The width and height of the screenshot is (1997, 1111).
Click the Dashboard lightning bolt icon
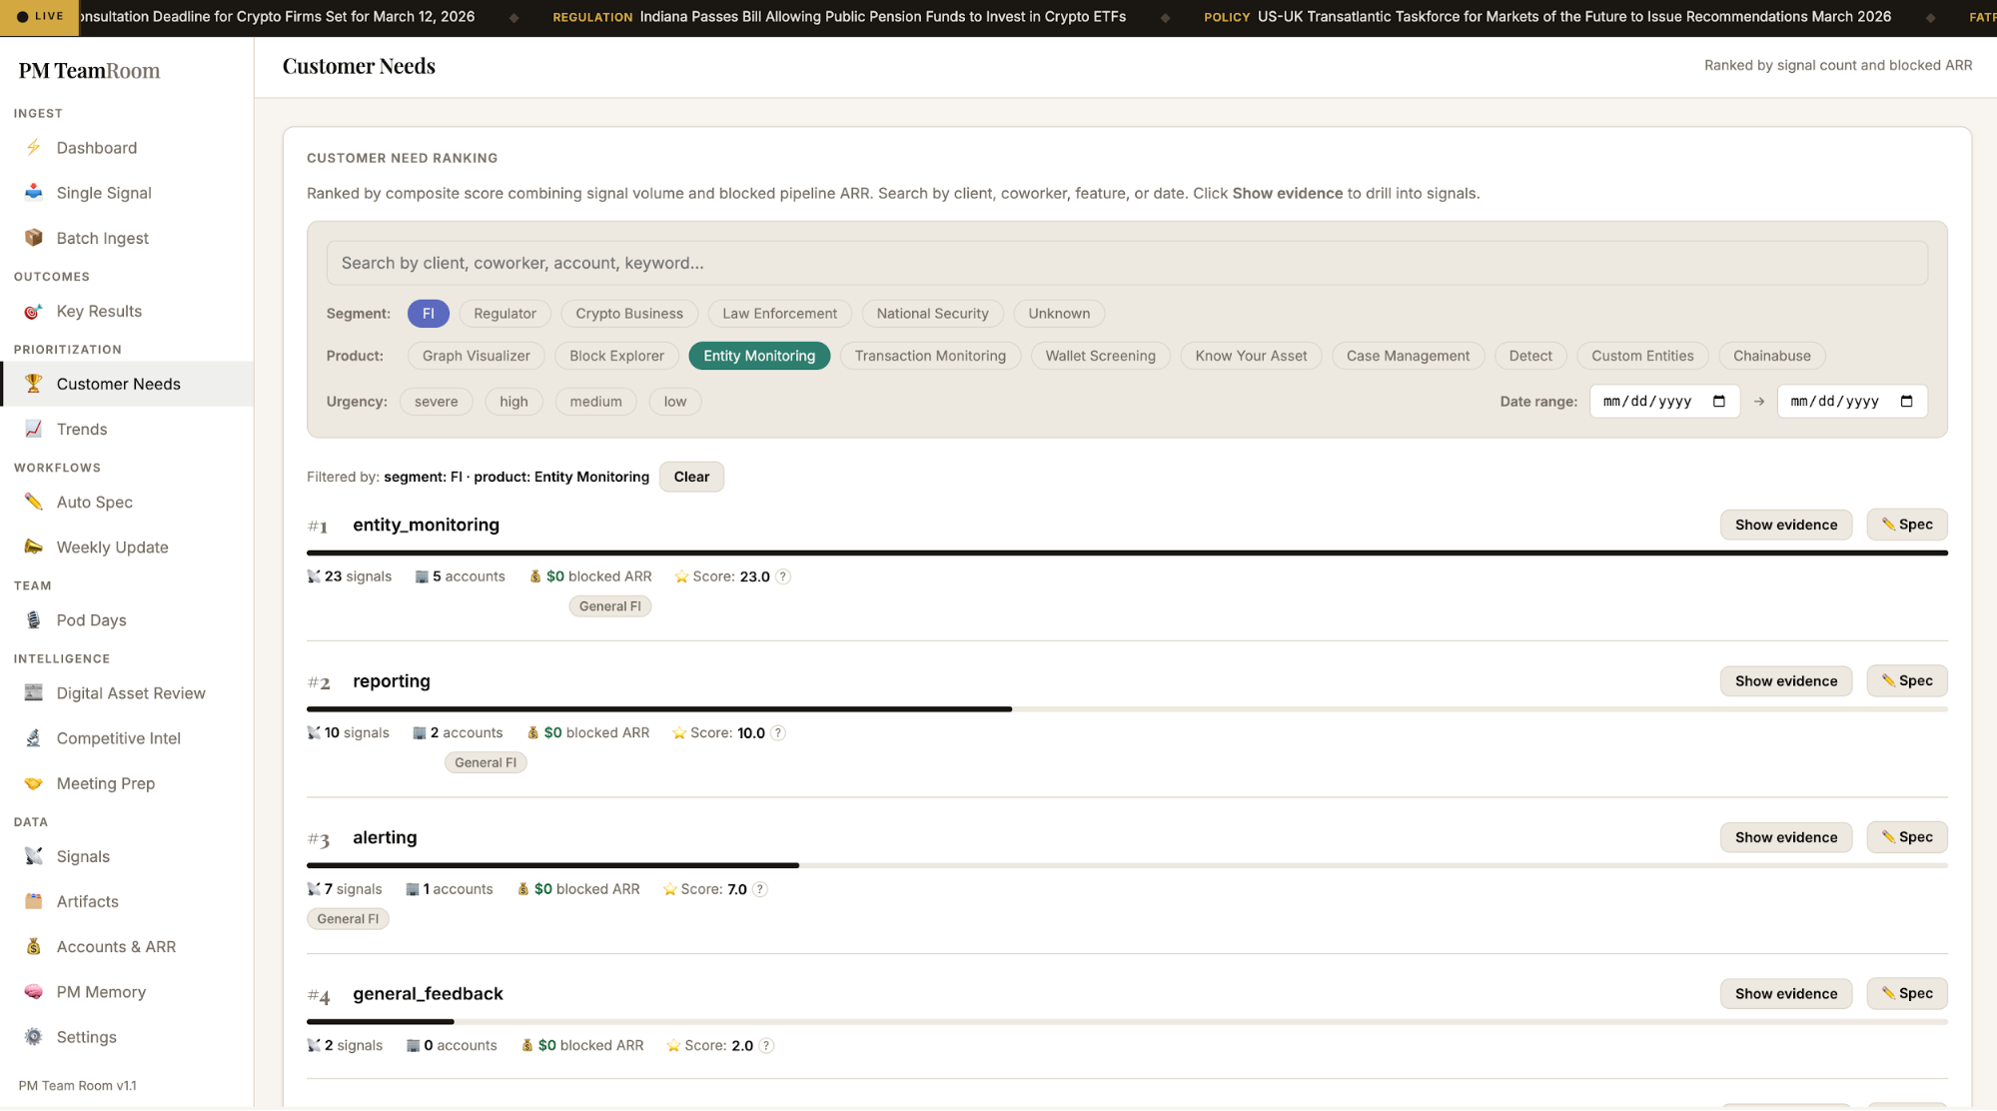click(x=33, y=148)
